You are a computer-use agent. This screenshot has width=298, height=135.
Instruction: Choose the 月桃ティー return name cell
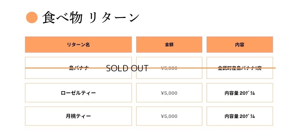[x=78, y=116]
